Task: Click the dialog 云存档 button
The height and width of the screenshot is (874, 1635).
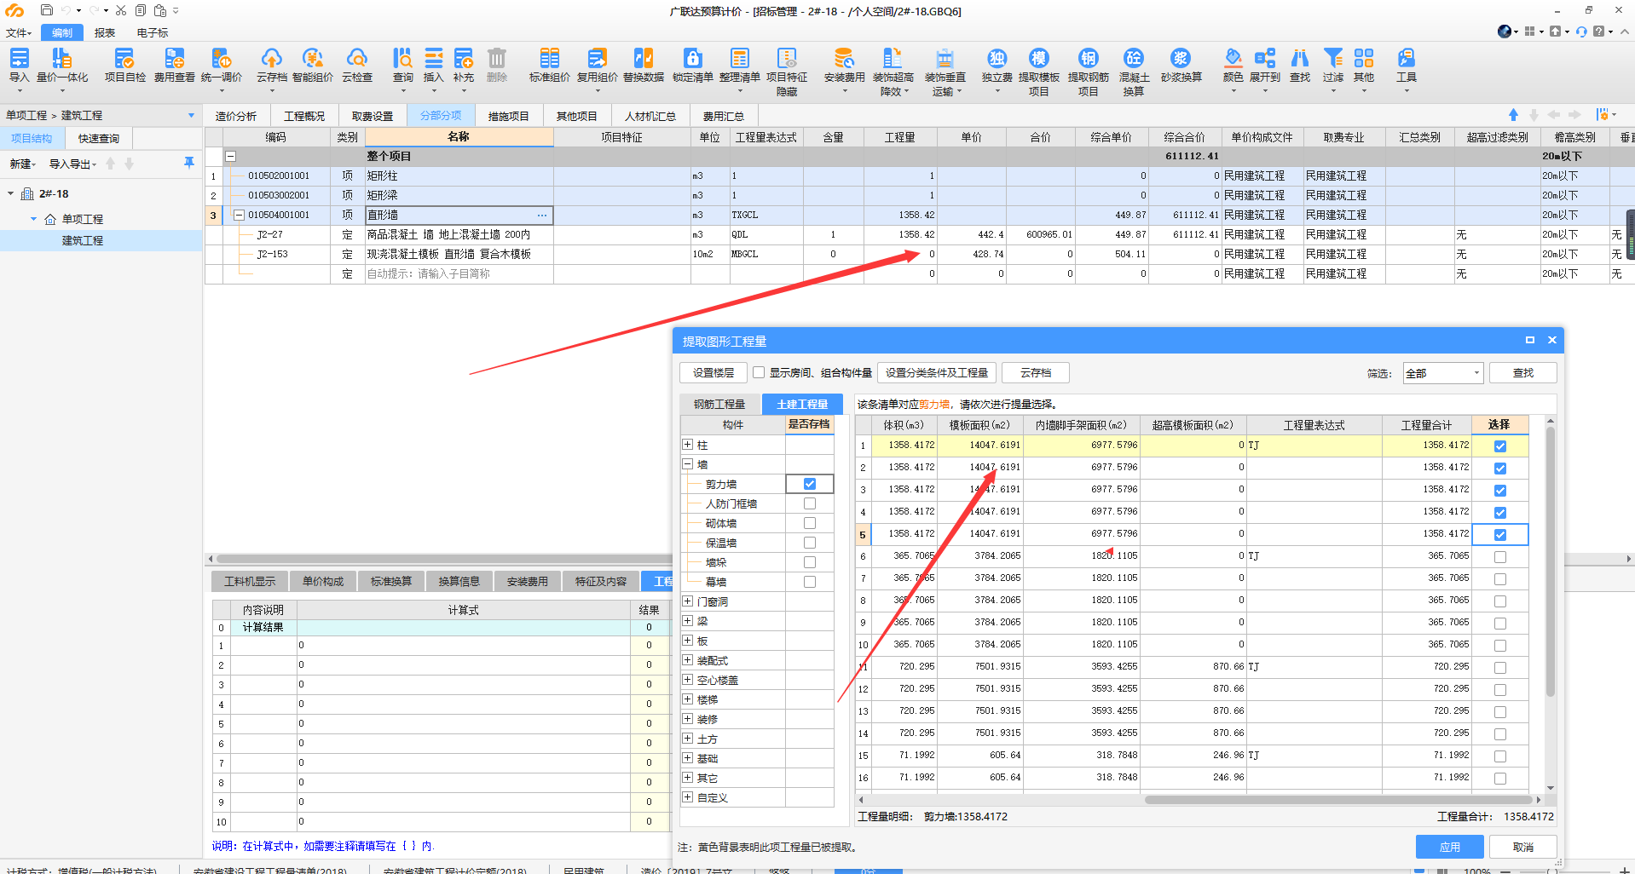Action: click(1036, 373)
